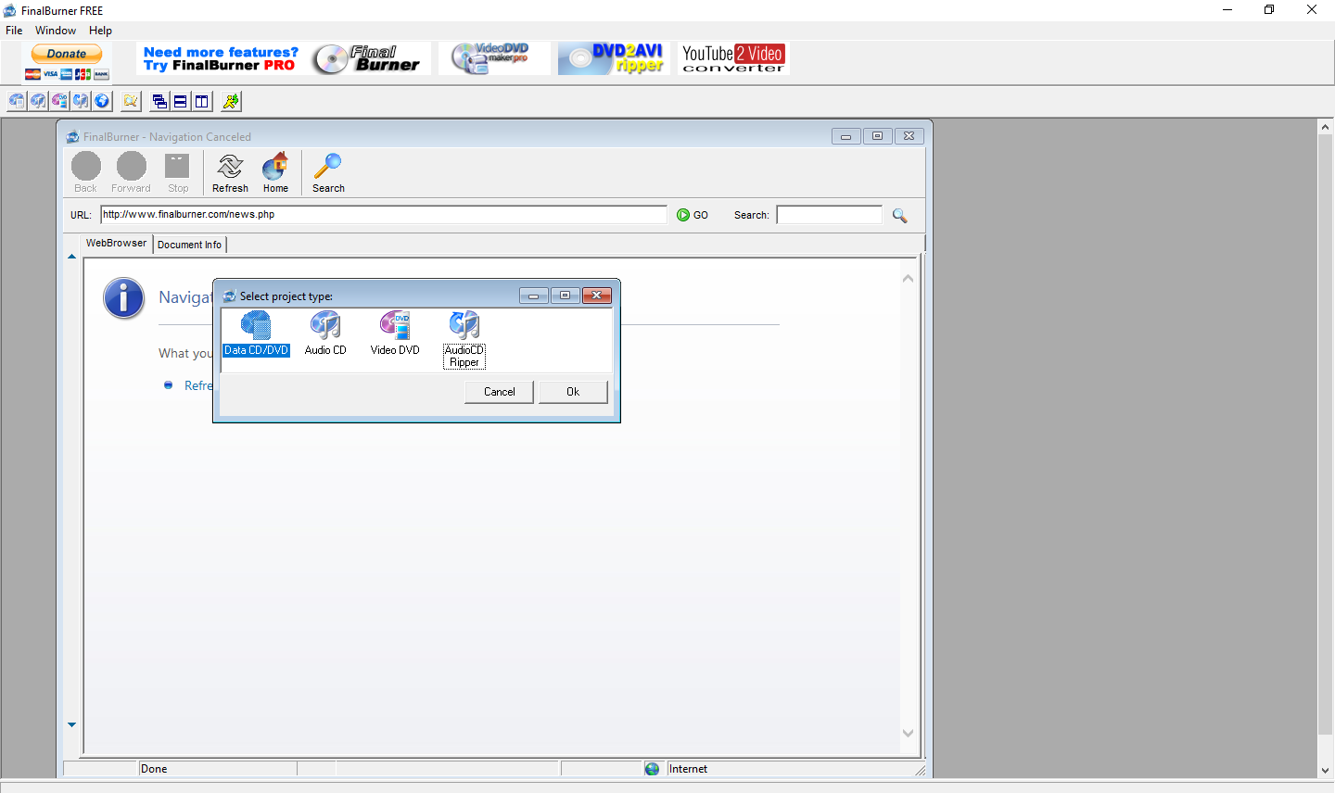Click Ok in Select project type dialog
1335x793 pixels.
[573, 392]
